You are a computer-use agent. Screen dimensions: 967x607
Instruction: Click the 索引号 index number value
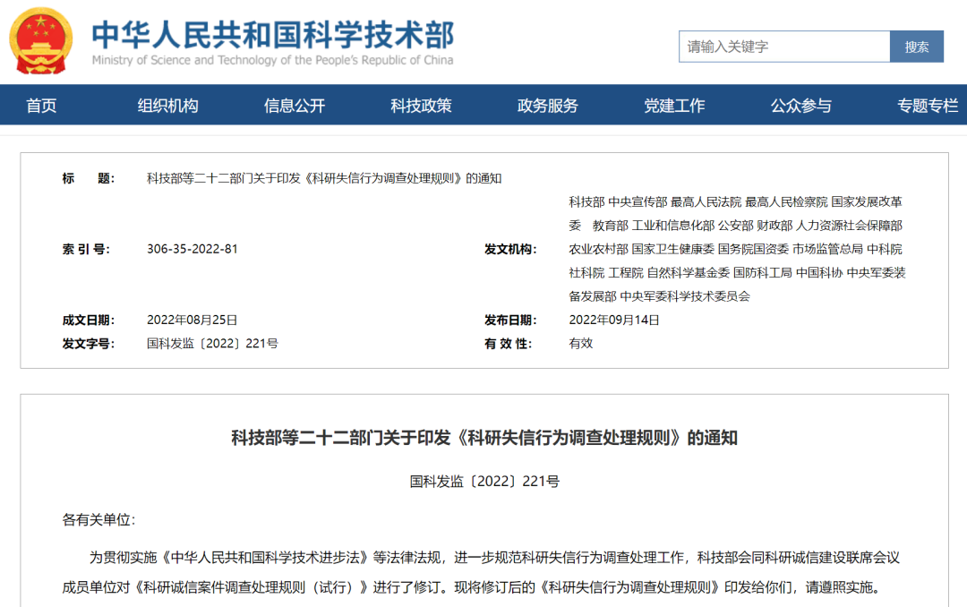tap(193, 248)
